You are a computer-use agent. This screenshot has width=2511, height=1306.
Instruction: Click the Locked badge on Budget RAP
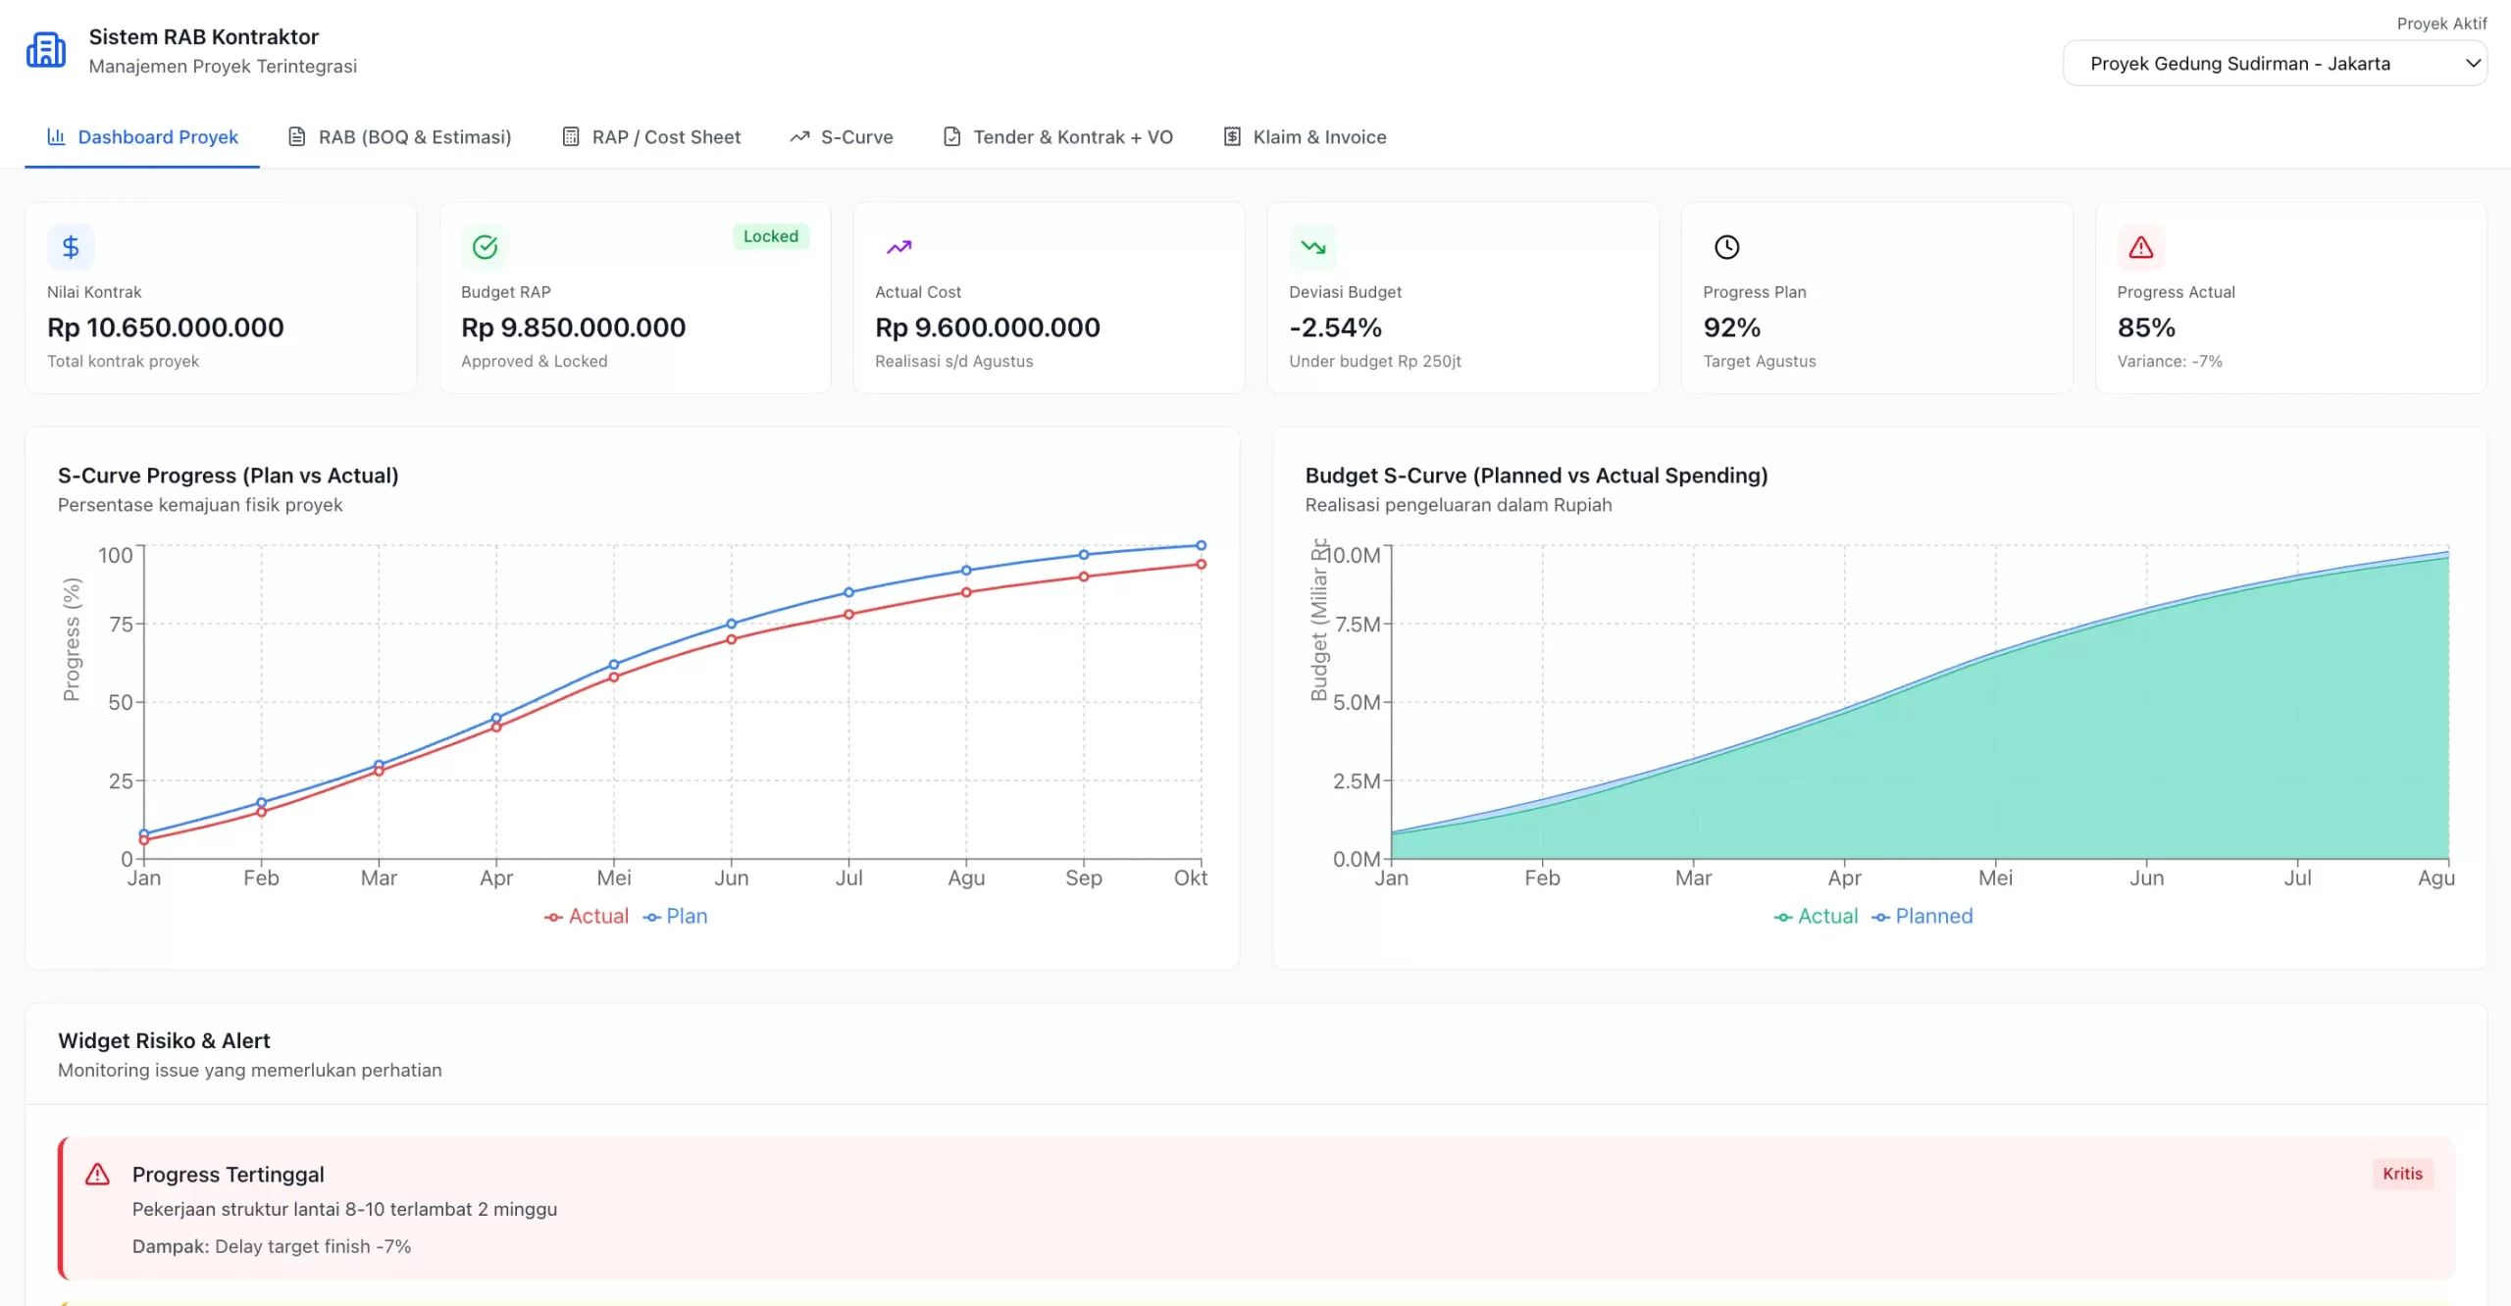pos(770,236)
